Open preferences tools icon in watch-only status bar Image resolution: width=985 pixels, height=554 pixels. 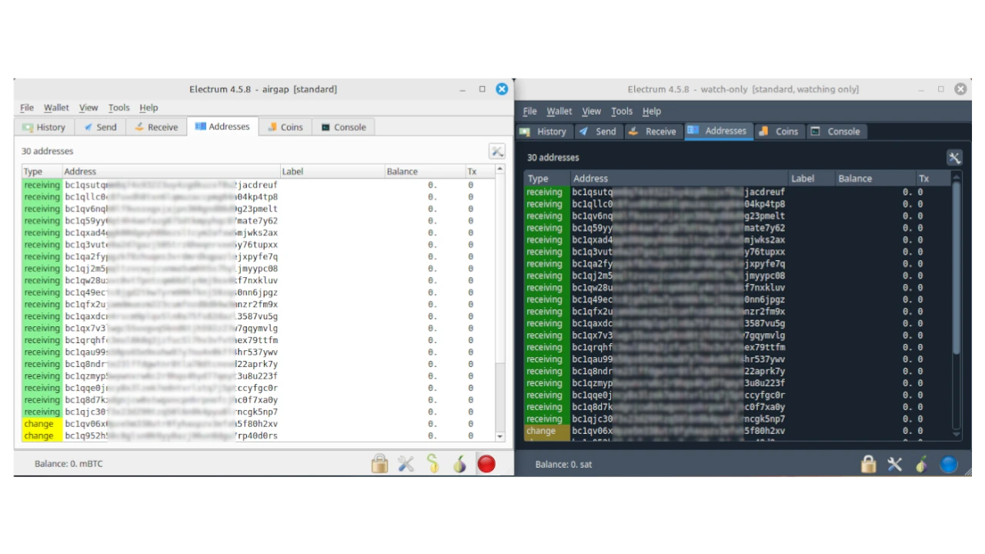pyautogui.click(x=894, y=464)
